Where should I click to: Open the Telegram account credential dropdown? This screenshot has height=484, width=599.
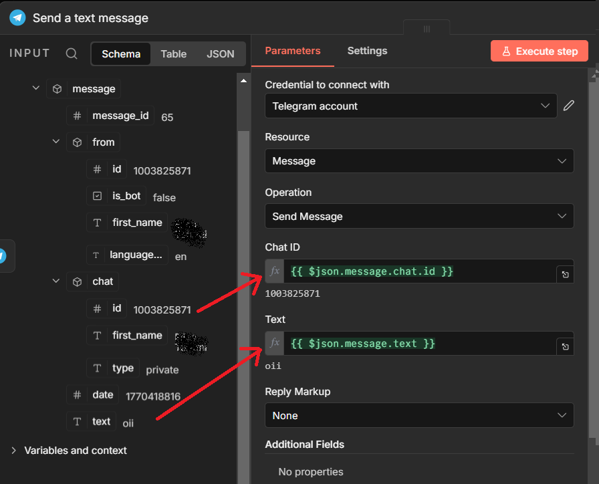coord(411,106)
